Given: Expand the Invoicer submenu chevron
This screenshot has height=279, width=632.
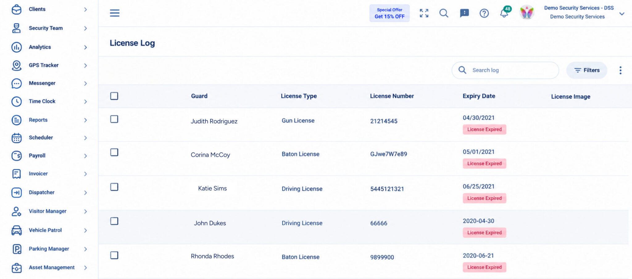Looking at the screenshot, I should [85, 174].
